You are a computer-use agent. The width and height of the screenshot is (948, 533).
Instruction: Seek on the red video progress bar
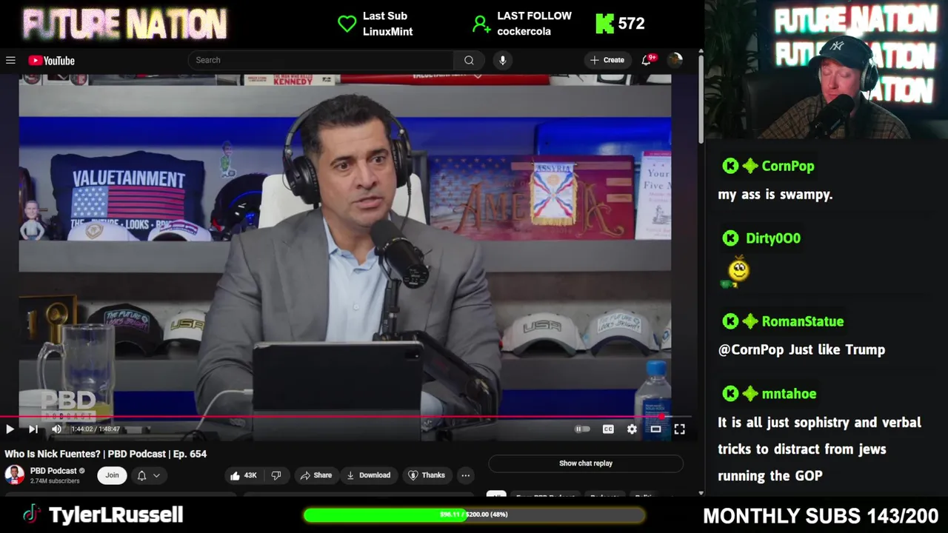[346, 417]
